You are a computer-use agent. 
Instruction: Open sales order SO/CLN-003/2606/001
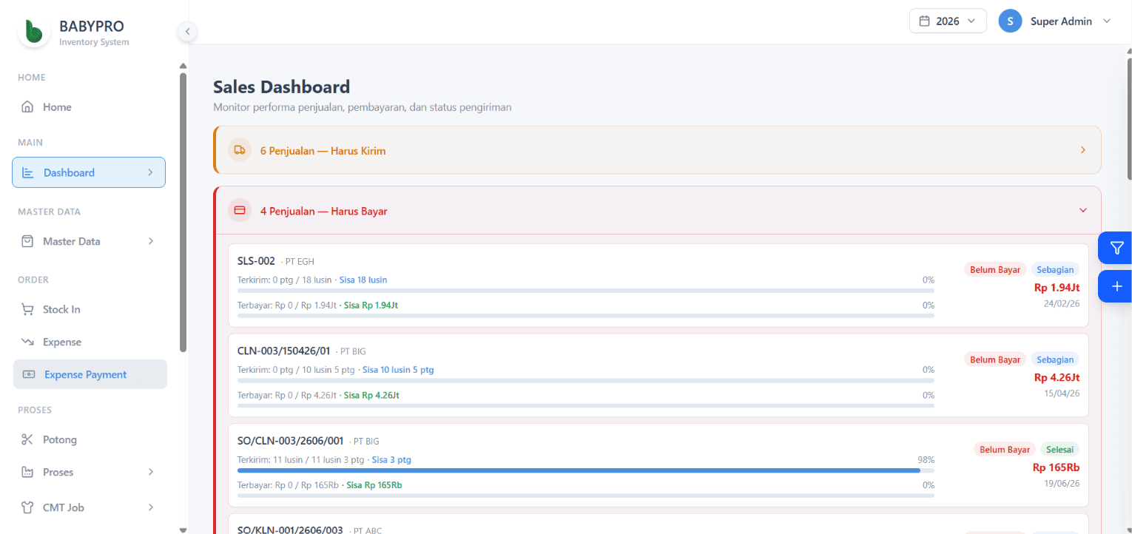point(658,465)
